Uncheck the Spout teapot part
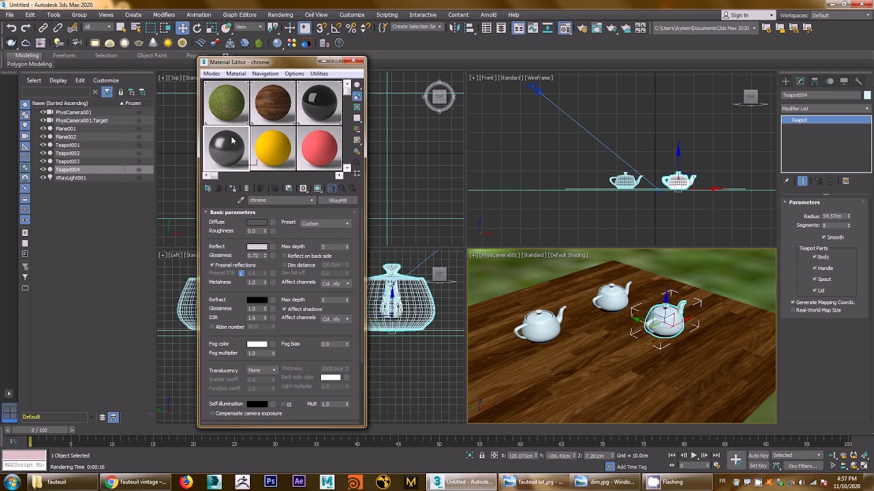 pyautogui.click(x=815, y=279)
